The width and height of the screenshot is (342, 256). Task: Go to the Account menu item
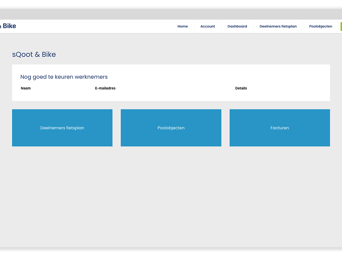tap(207, 26)
